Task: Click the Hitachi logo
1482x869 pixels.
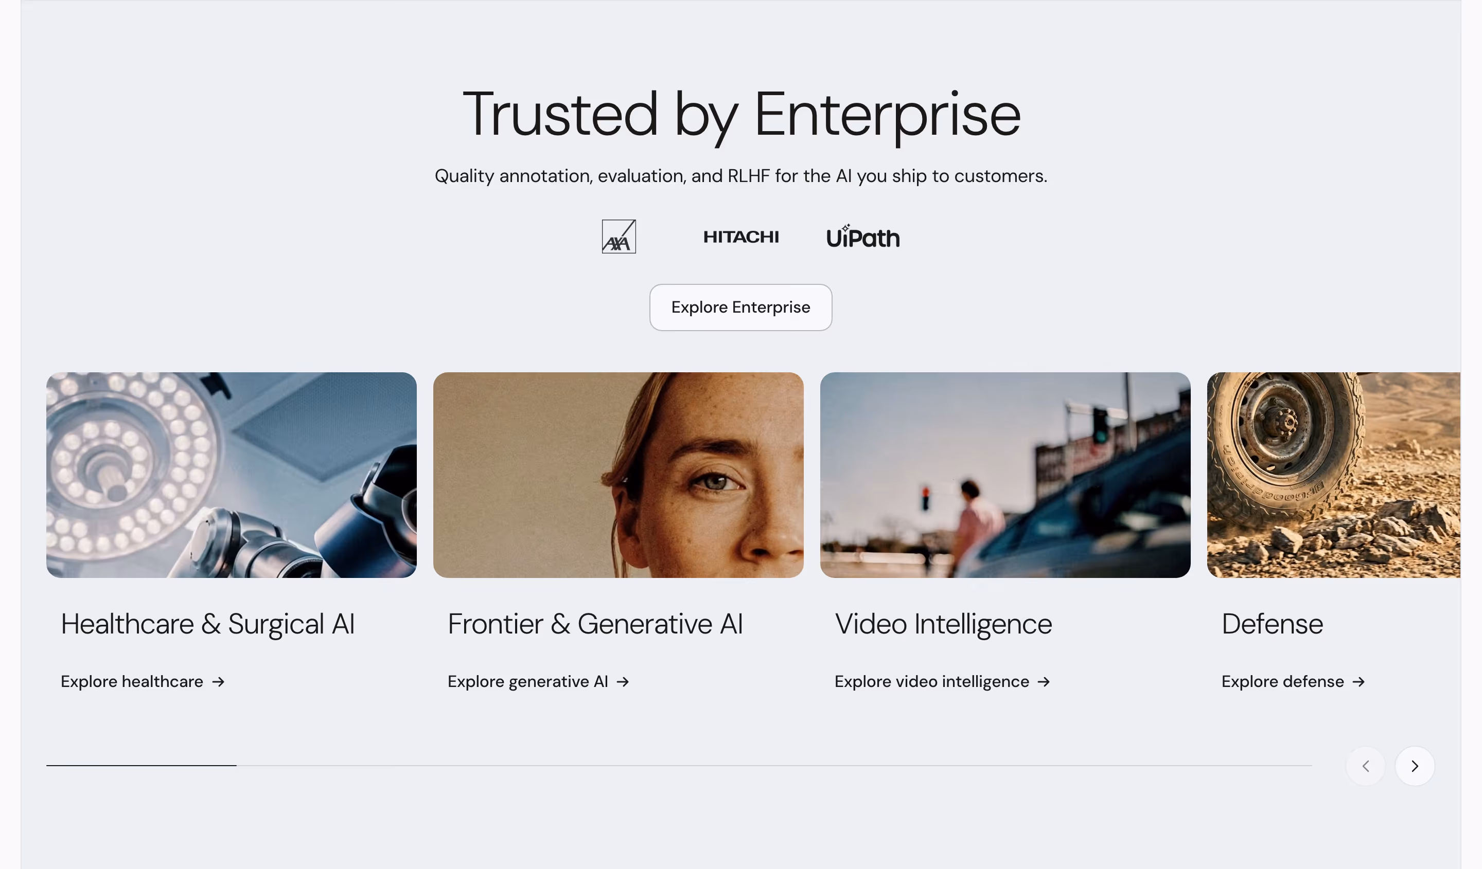Action: pos(741,237)
